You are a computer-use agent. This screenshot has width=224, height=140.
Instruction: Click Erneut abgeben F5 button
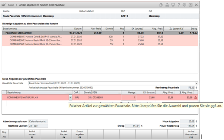(80, 134)
